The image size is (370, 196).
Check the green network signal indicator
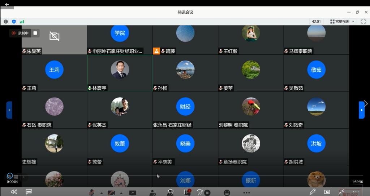(22, 22)
